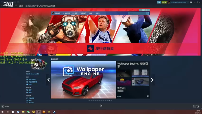Viewport: 202px width, 114px height.
Task: Click the search magnifier icon in store bar
Action: (148, 13)
